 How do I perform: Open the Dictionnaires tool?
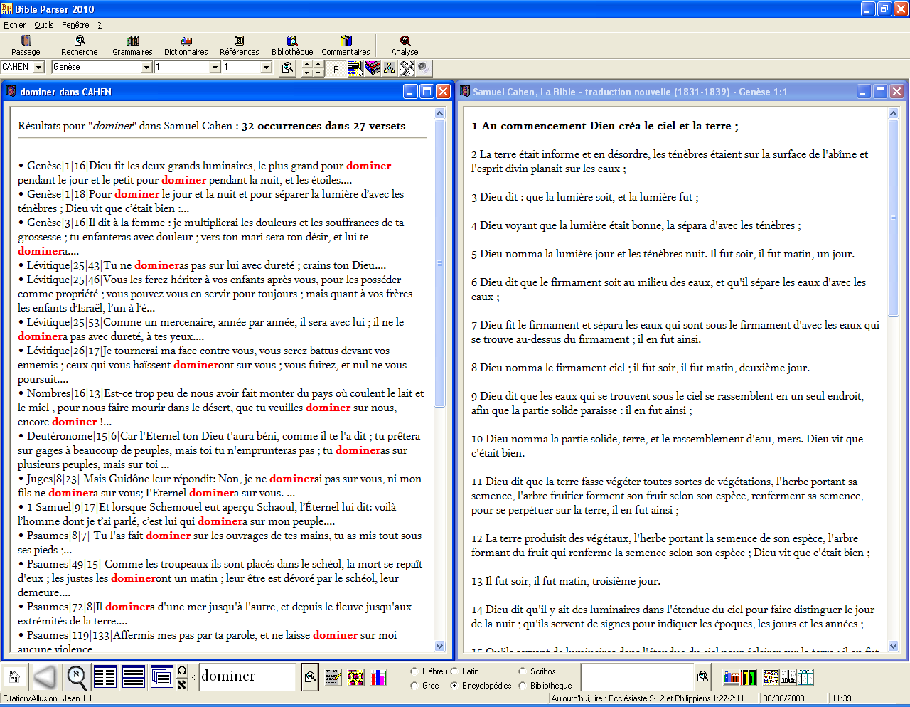(x=186, y=46)
